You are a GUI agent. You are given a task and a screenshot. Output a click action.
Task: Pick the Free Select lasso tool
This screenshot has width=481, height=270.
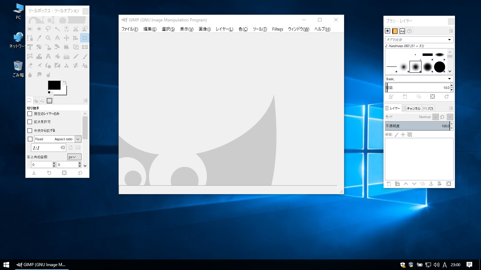point(48,29)
